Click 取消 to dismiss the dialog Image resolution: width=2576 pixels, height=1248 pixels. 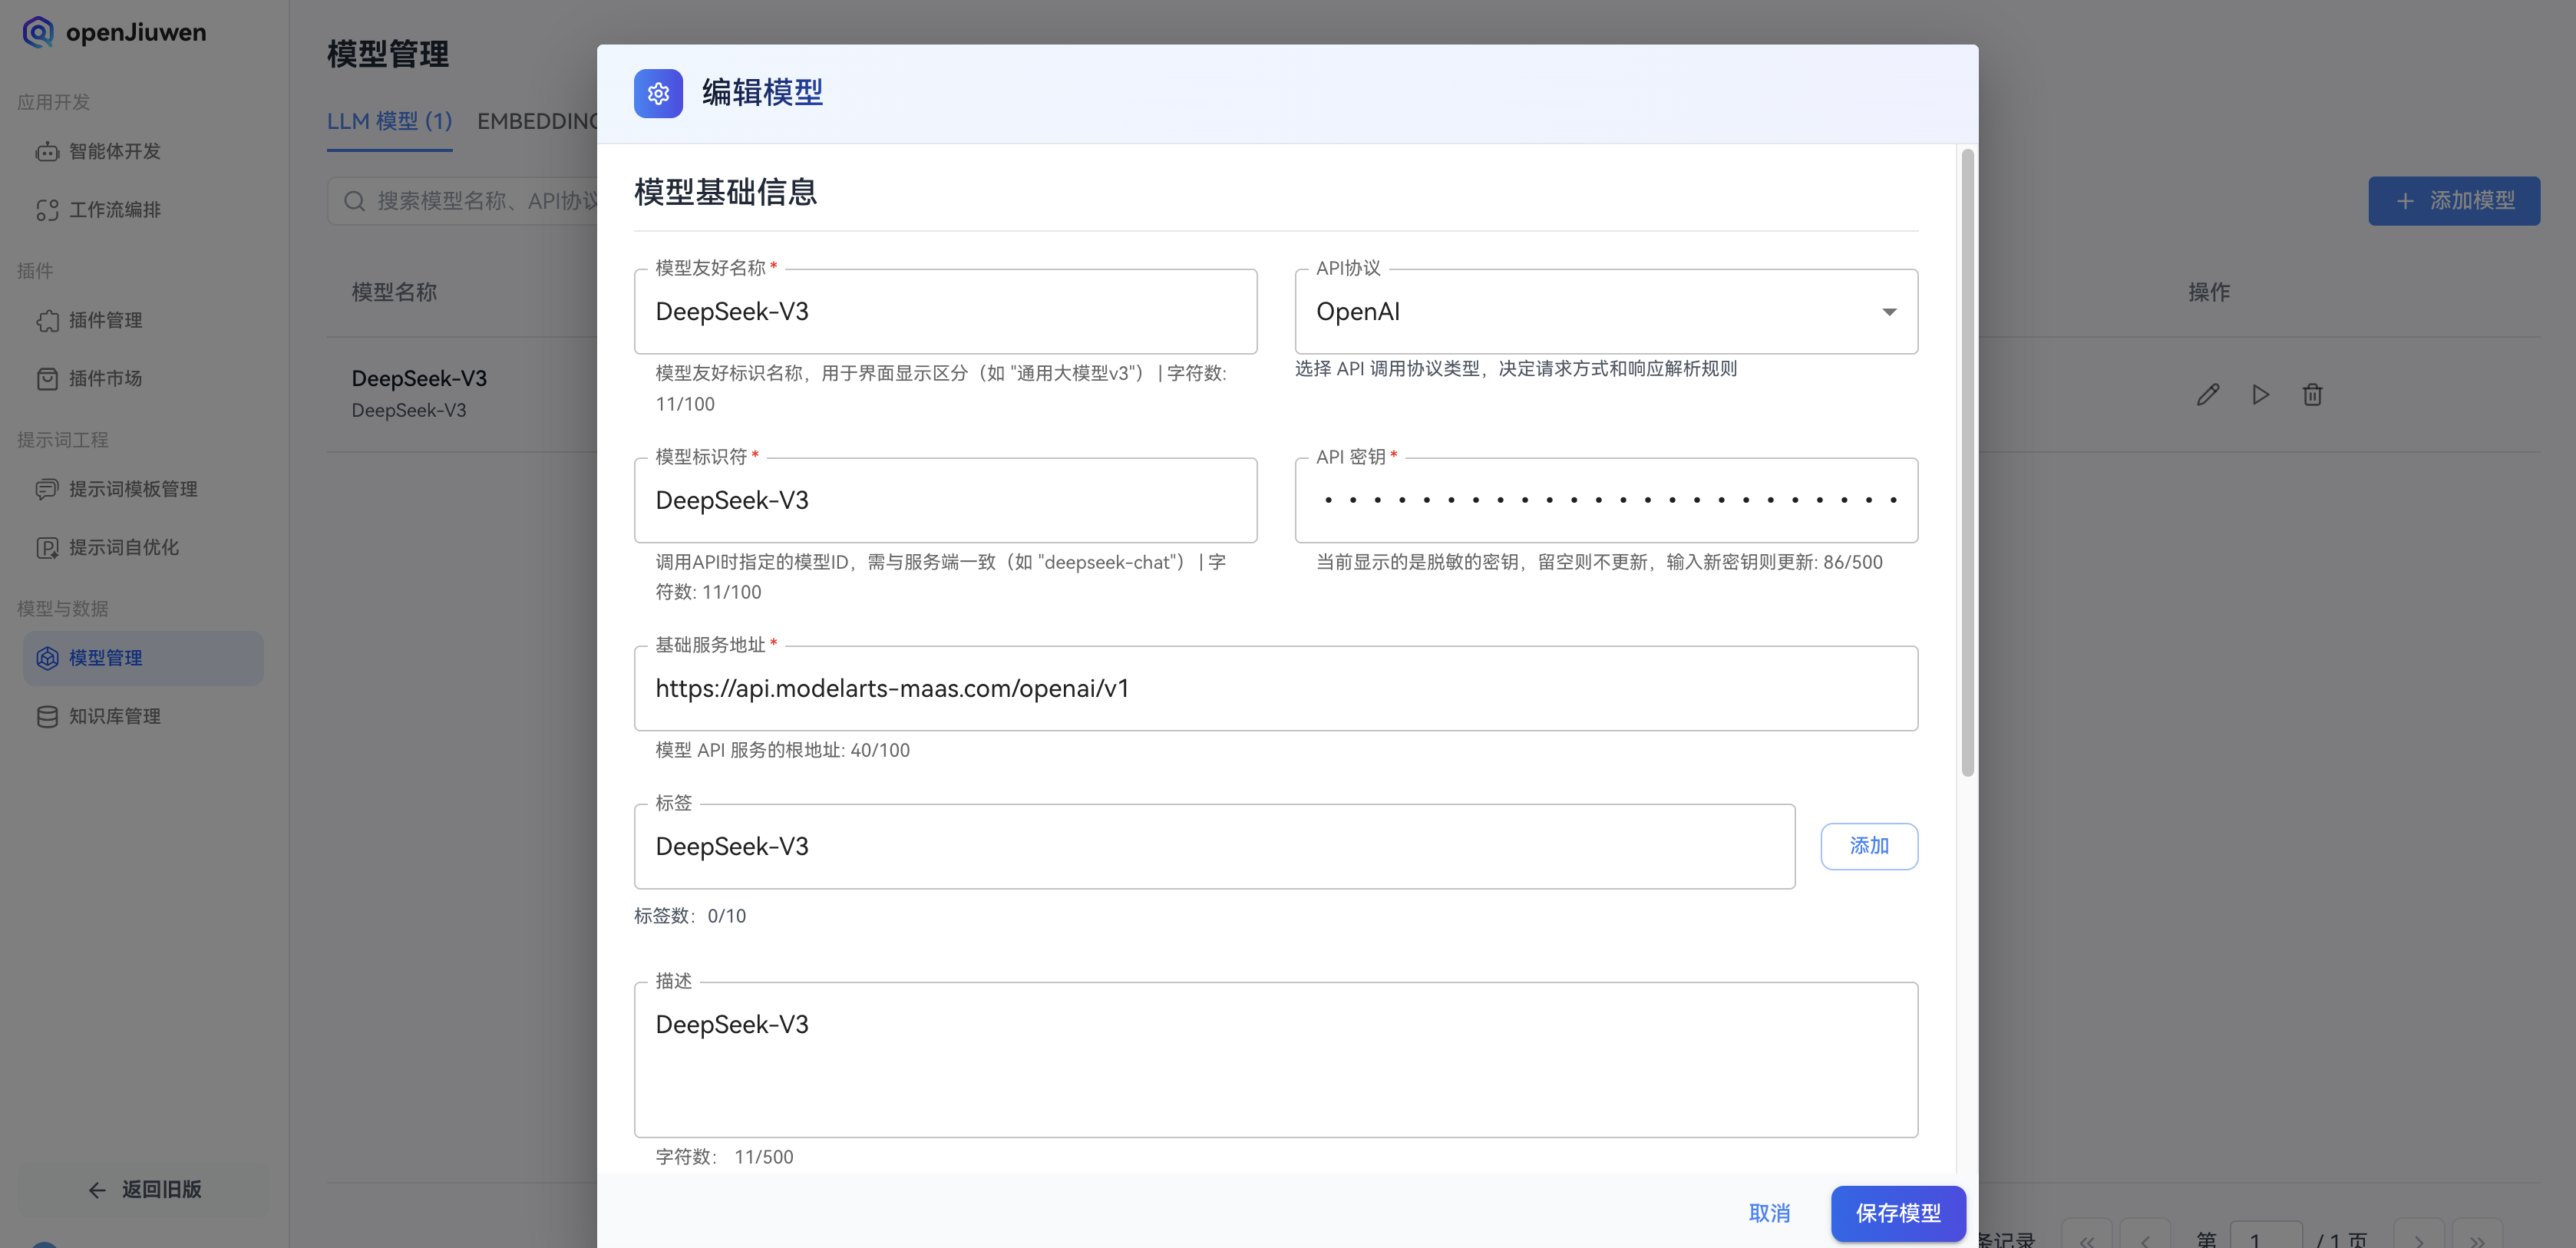coord(1770,1213)
